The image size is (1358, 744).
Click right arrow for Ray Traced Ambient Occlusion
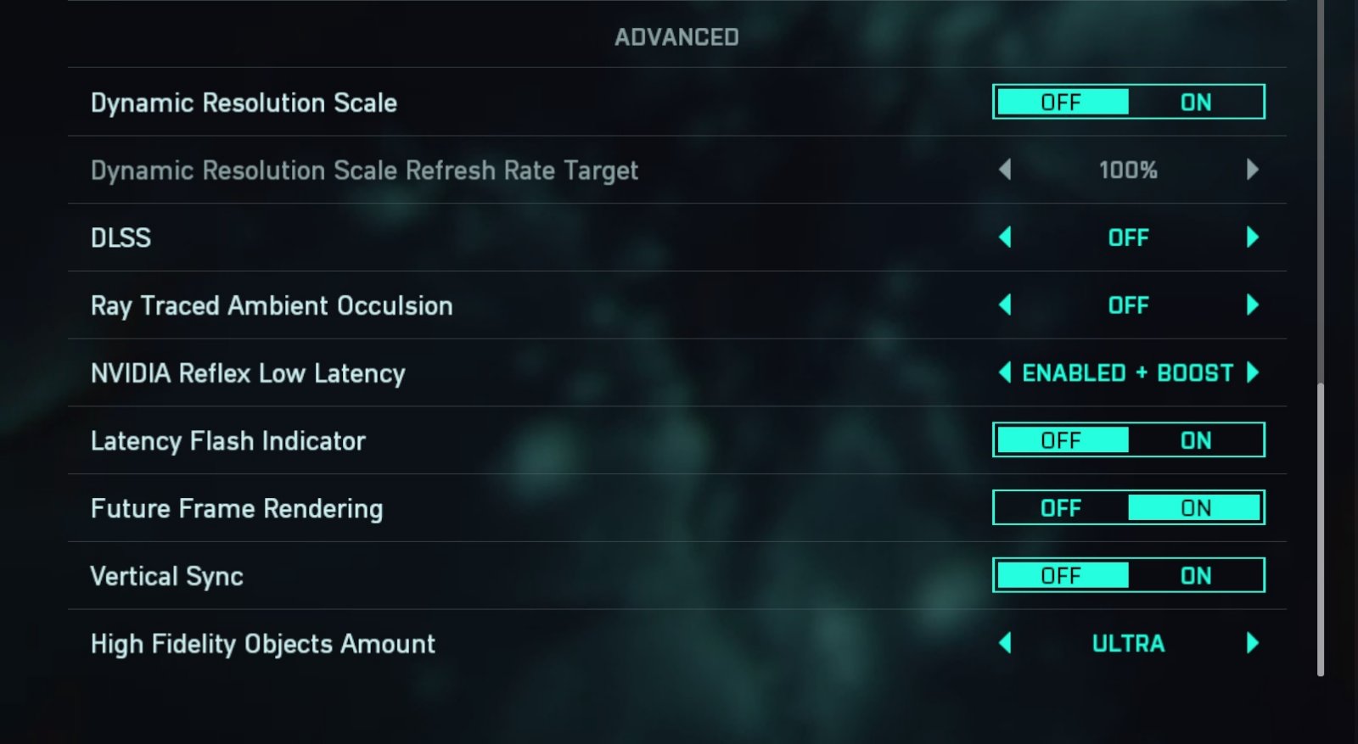[1253, 305]
